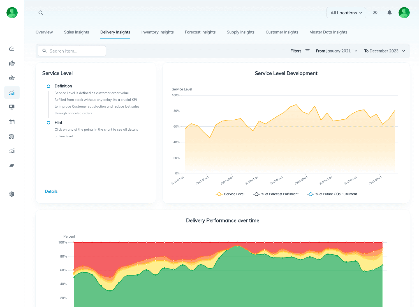
Task: Click the Details link in Service Level card
Action: click(x=51, y=191)
